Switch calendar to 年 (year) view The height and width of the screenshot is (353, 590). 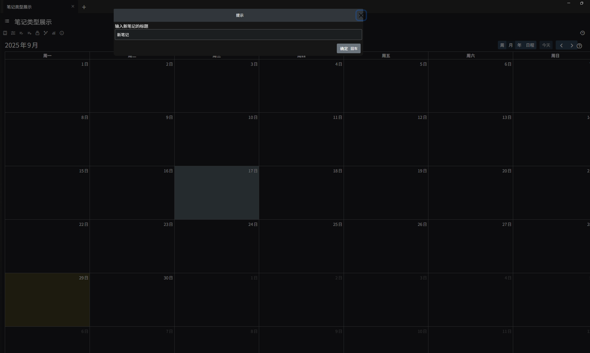[519, 45]
